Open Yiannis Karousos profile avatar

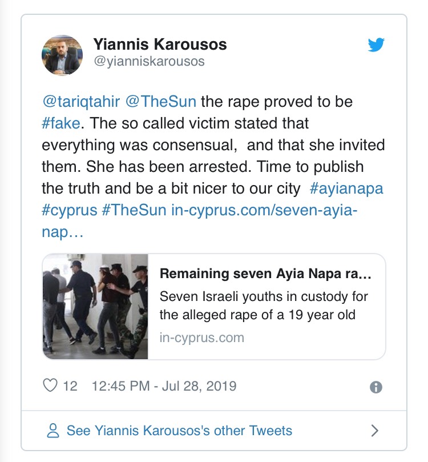pos(62,55)
